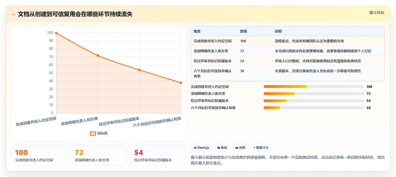This screenshot has height=177, width=396.
Task: Click the chart data point at 72
Action: click(98, 55)
